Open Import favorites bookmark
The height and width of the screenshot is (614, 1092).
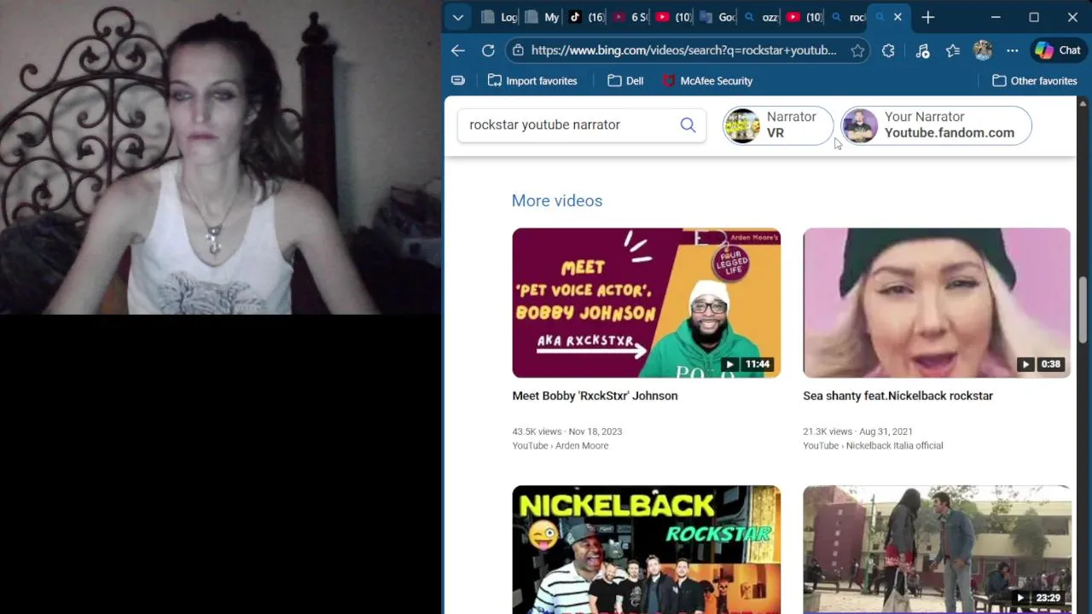tap(532, 80)
